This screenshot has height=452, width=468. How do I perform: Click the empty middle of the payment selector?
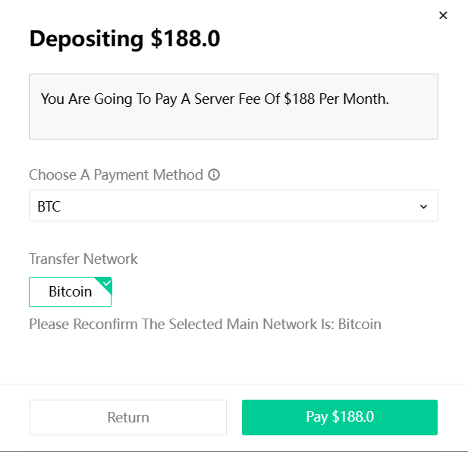pyautogui.click(x=234, y=206)
